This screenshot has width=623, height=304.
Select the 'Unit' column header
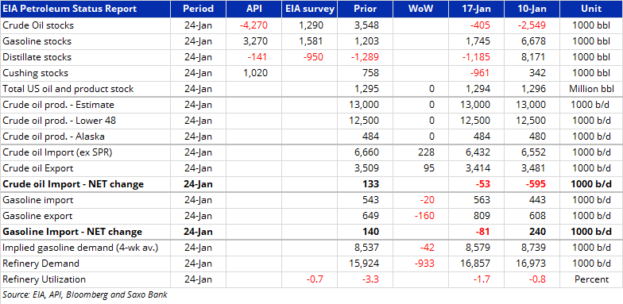point(591,9)
